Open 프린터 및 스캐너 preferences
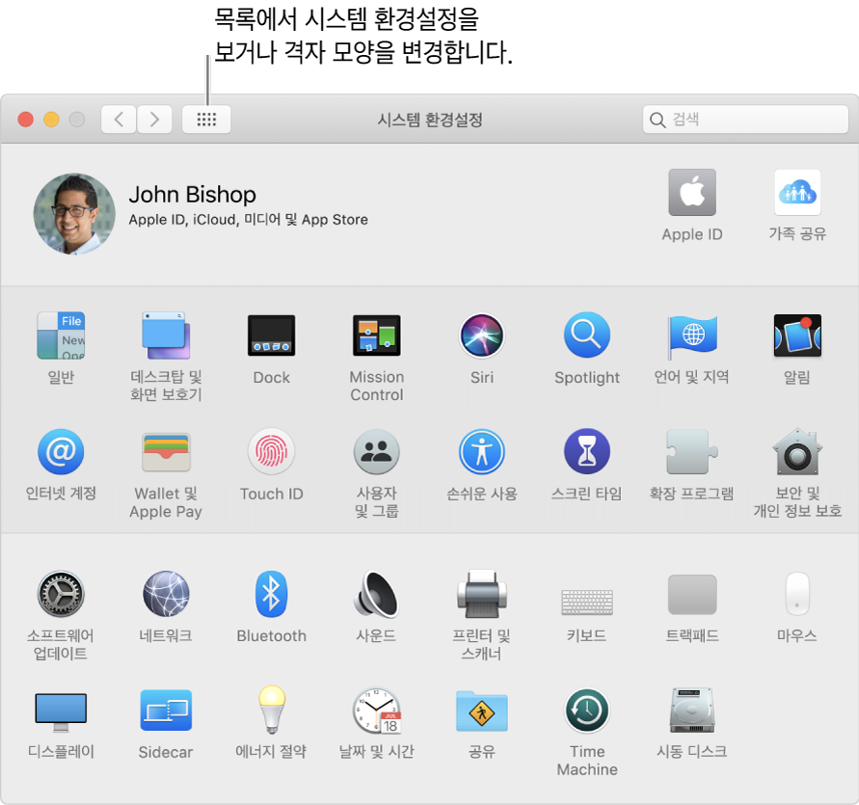Screen dimensions: 859x805 coord(482,594)
